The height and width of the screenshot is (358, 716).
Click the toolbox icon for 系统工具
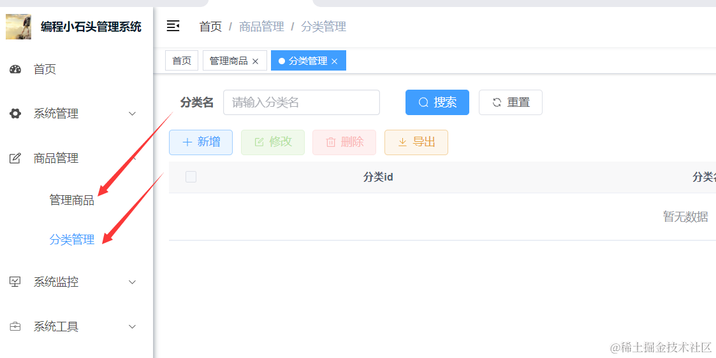(x=15, y=327)
